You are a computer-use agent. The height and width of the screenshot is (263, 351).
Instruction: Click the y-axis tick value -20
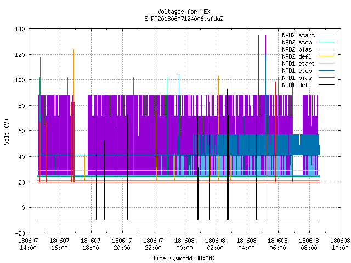pos(20,233)
